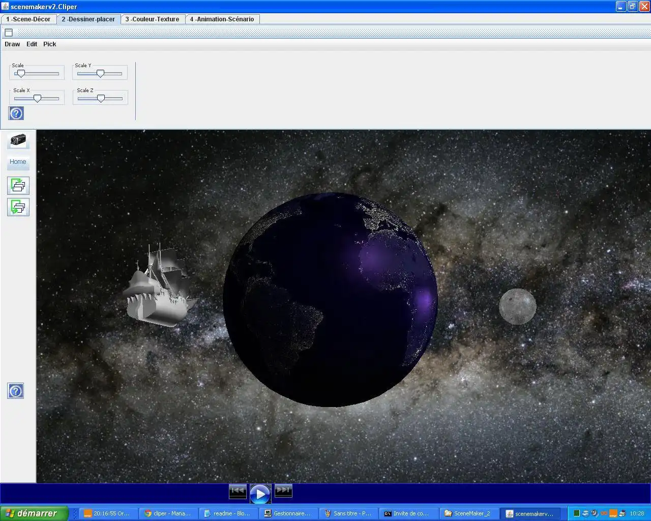This screenshot has height=521, width=651.
Task: Switch to the 1 -Scene-Décor tab
Action: click(28, 19)
